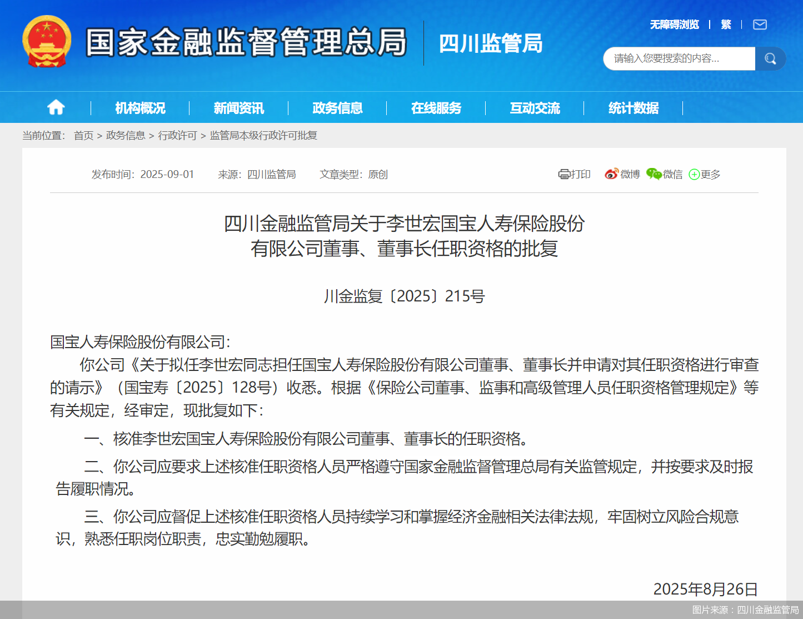
Task: Focus the search input box
Action: coord(679,58)
